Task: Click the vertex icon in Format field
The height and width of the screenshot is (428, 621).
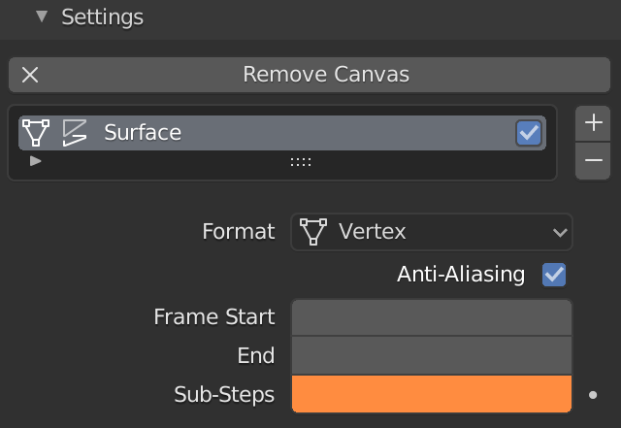Action: point(313,232)
